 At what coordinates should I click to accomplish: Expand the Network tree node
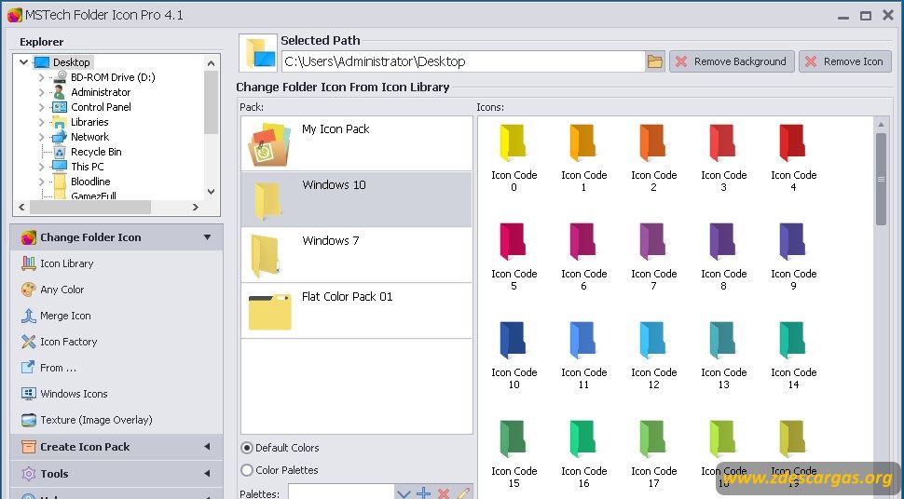(x=42, y=137)
